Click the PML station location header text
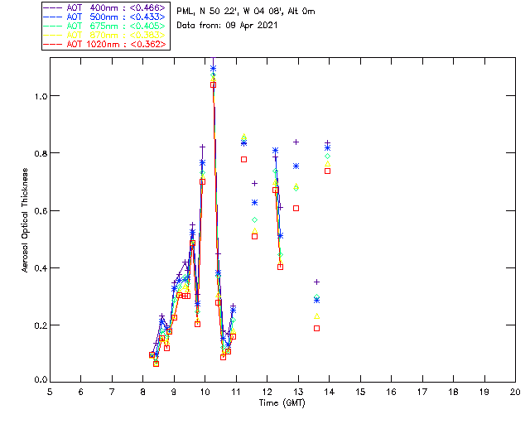Viewport: 530px width, 424px height. point(246,11)
